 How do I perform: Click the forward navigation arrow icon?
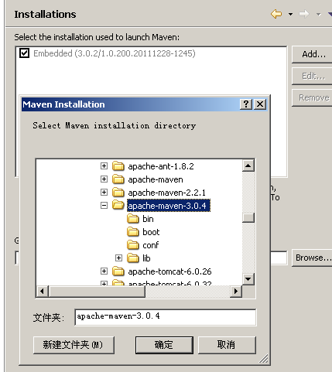(304, 14)
